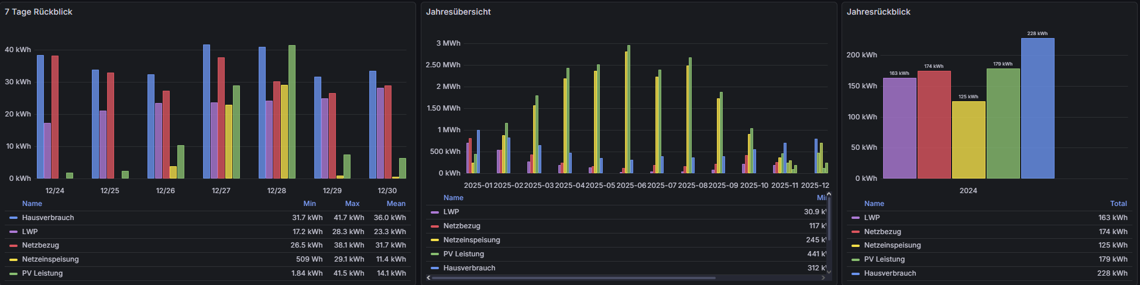
Task: Click the blue 228 kWh bar in Jahresrückblick
Action: click(1038, 108)
